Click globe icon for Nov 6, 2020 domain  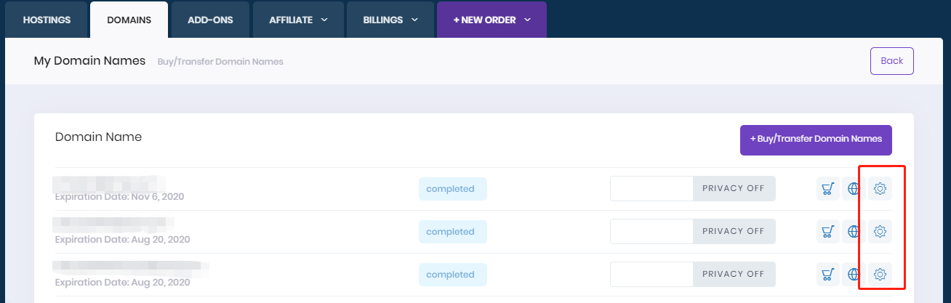[x=854, y=189]
